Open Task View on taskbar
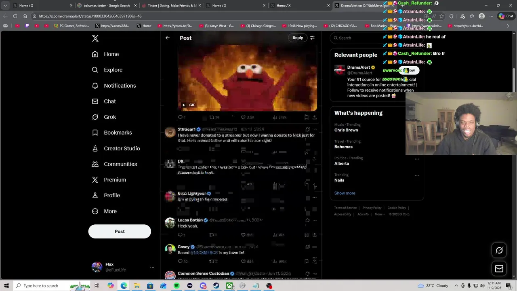517x291 pixels. (97, 286)
